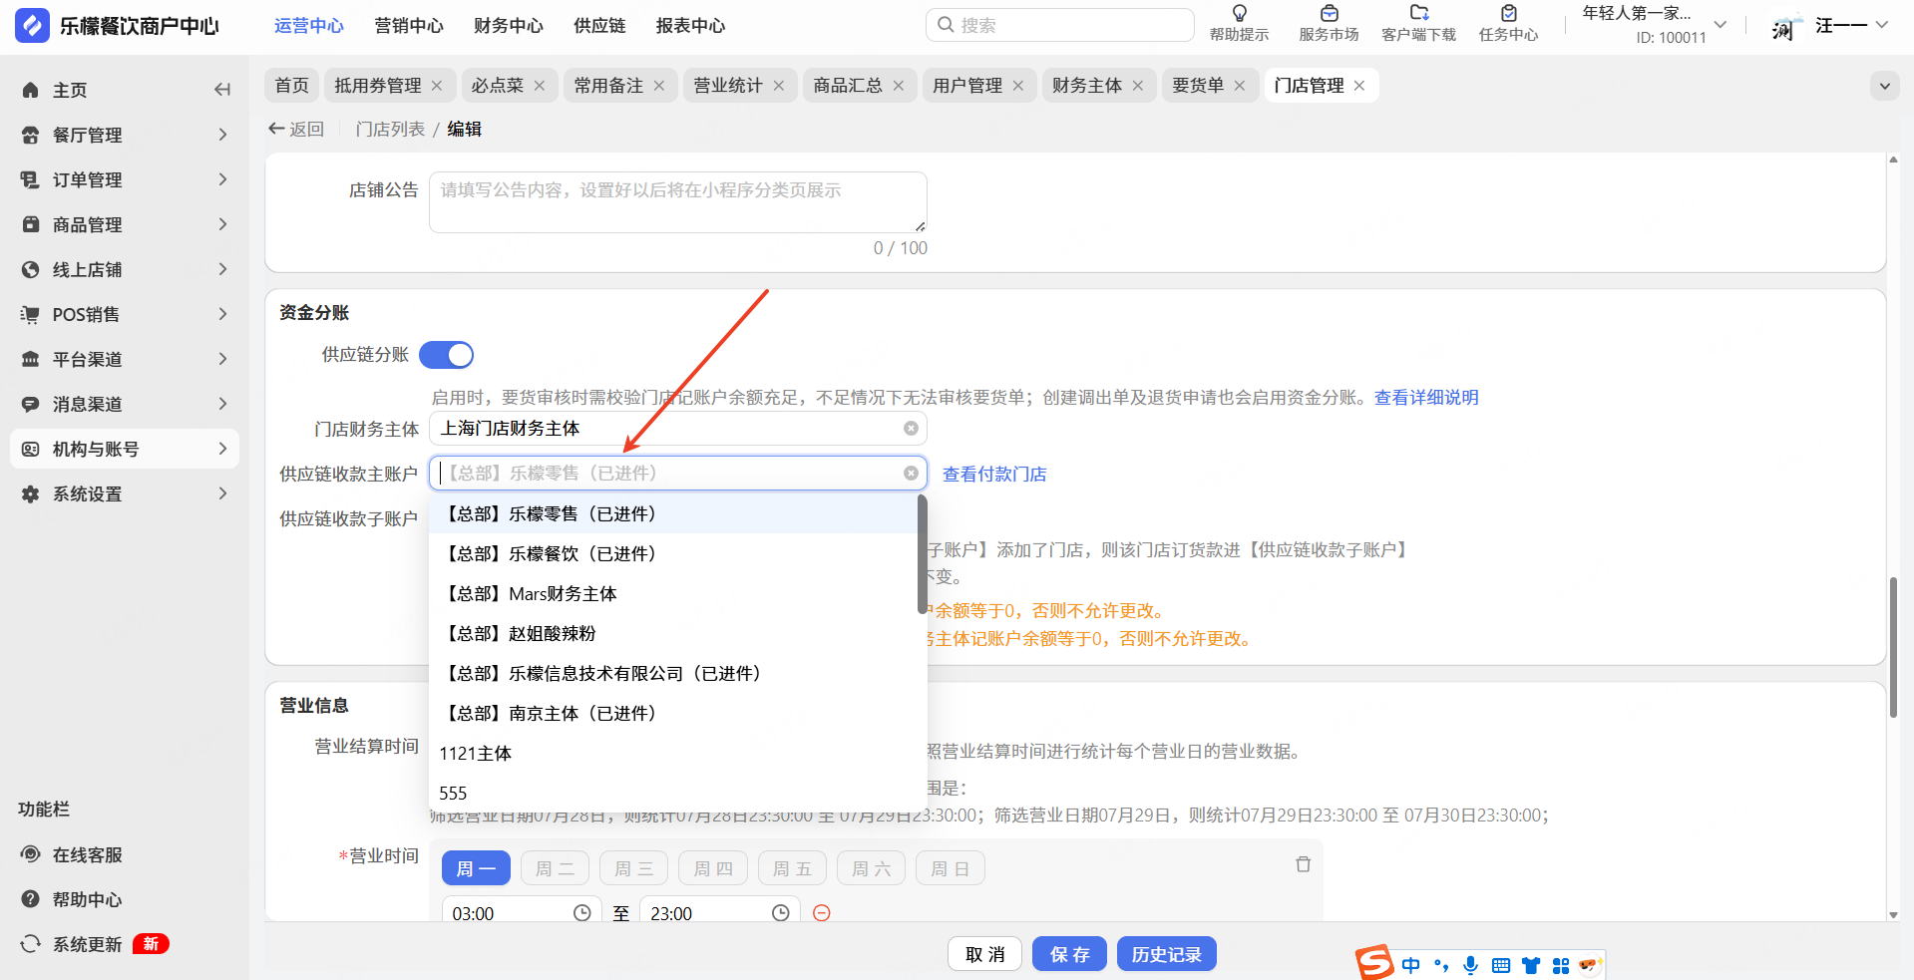Delete the 营业时间 block via trash icon
Screen dimensions: 1914x980
[1303, 864]
